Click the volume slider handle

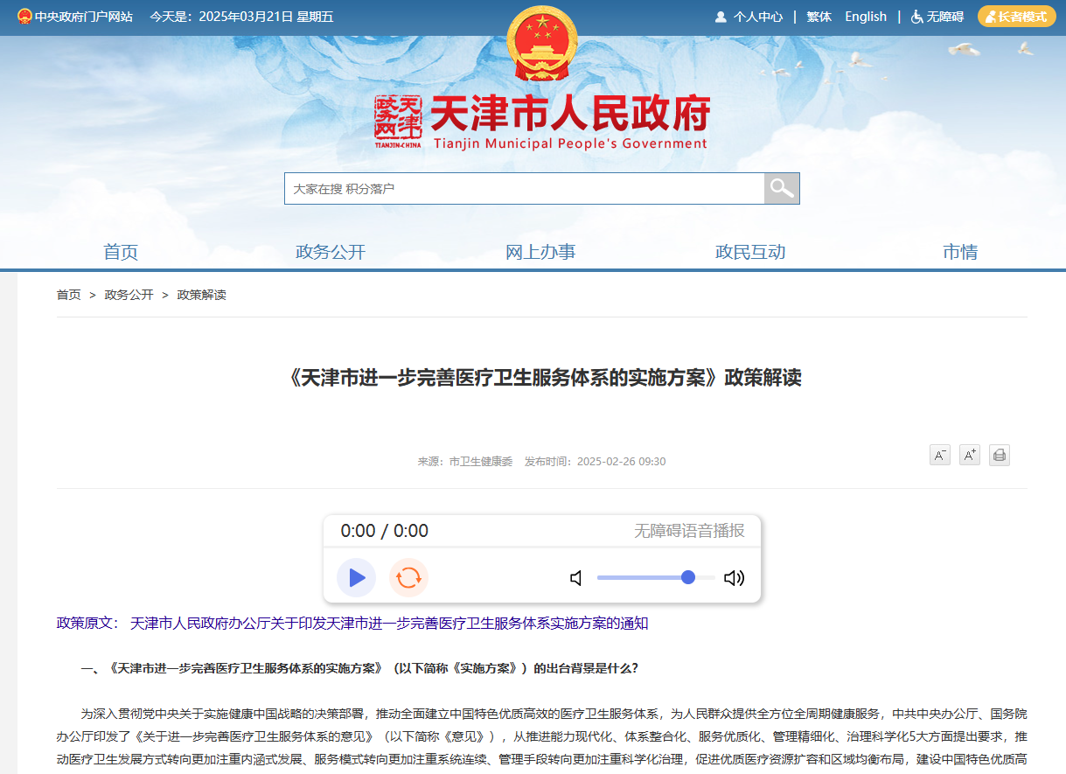[x=688, y=577]
